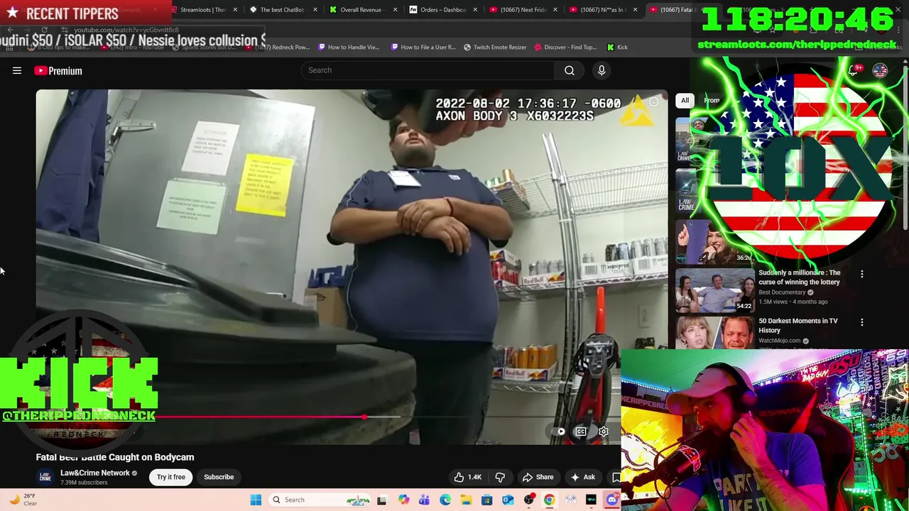Switch to The best ChatBot tab

[x=282, y=10]
